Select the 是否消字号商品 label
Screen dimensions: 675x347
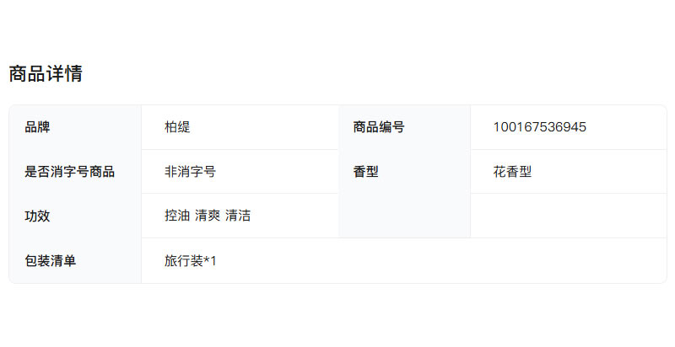(70, 172)
